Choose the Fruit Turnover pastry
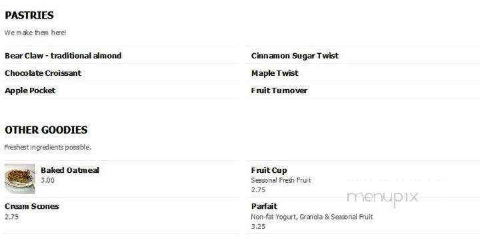The image size is (480, 248). click(x=279, y=90)
